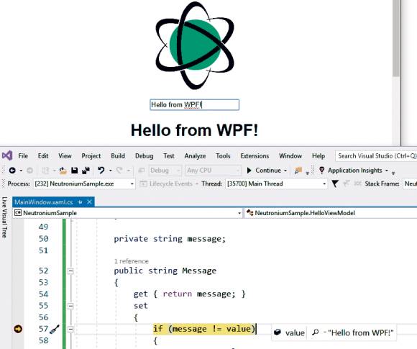Click the 'value' name in data tip
This screenshot has width=417, height=349.
295,332
